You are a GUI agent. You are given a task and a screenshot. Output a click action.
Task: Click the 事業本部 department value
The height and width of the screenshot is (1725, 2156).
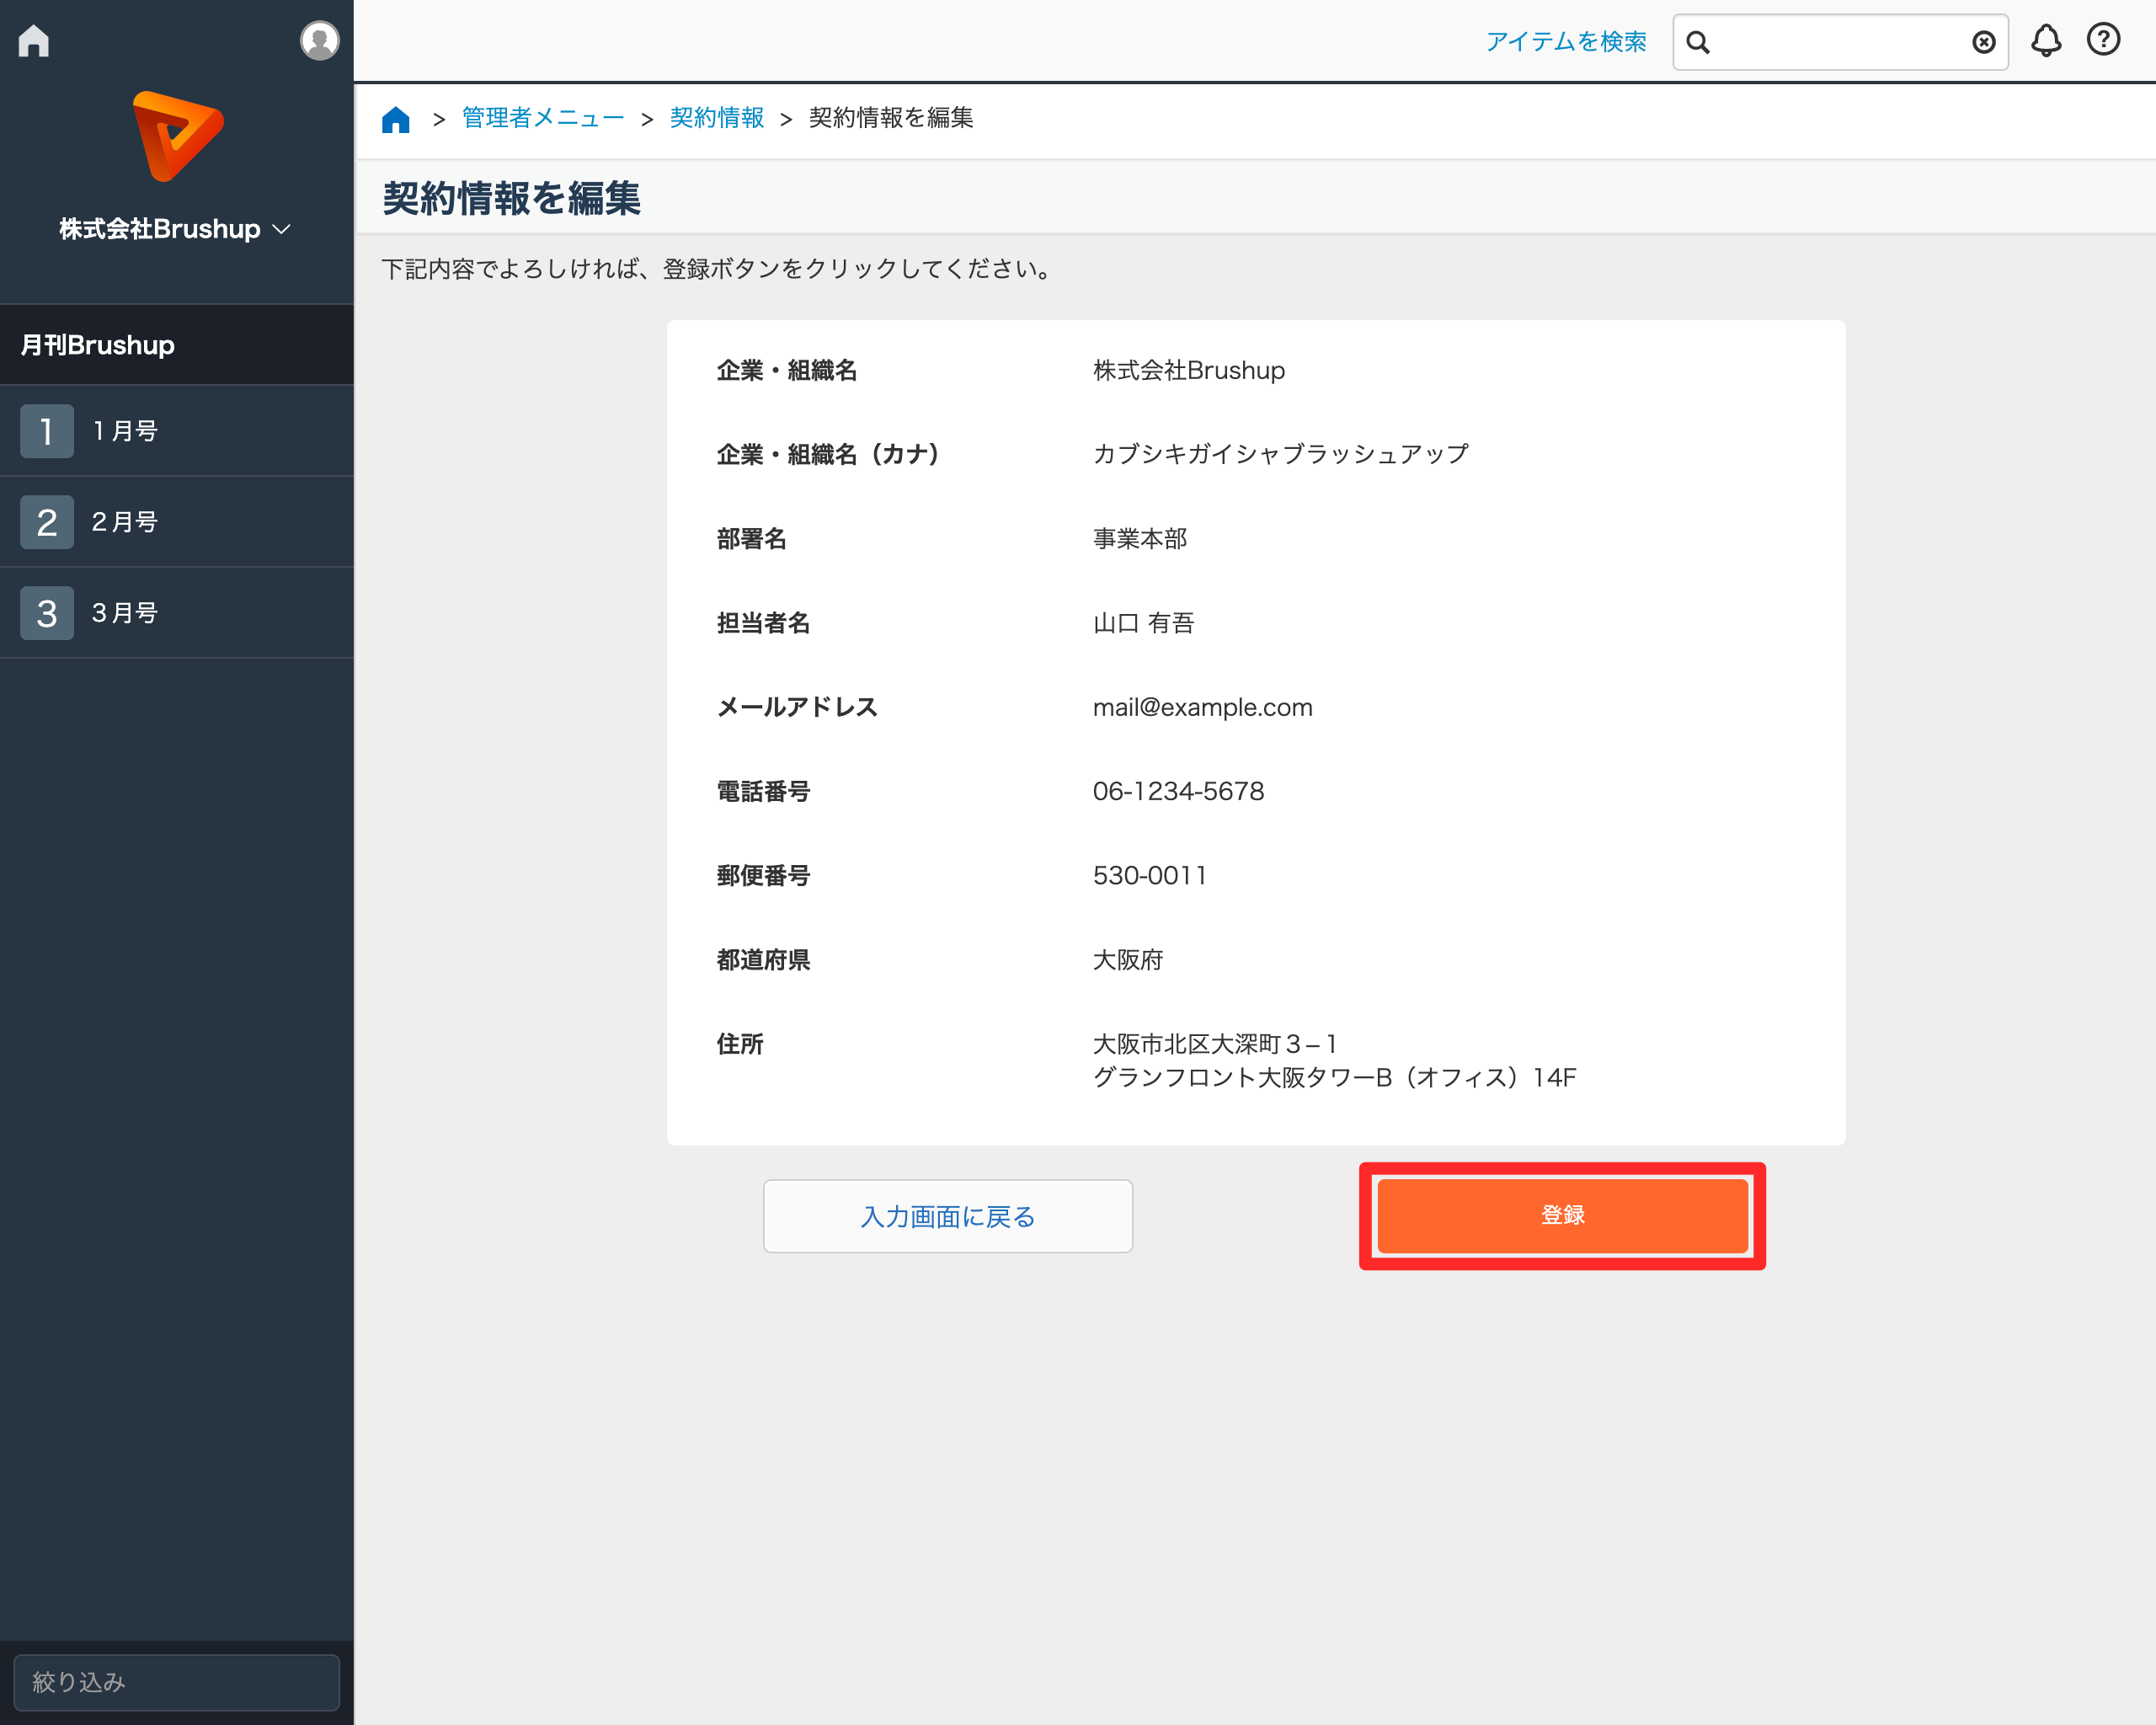(1140, 539)
